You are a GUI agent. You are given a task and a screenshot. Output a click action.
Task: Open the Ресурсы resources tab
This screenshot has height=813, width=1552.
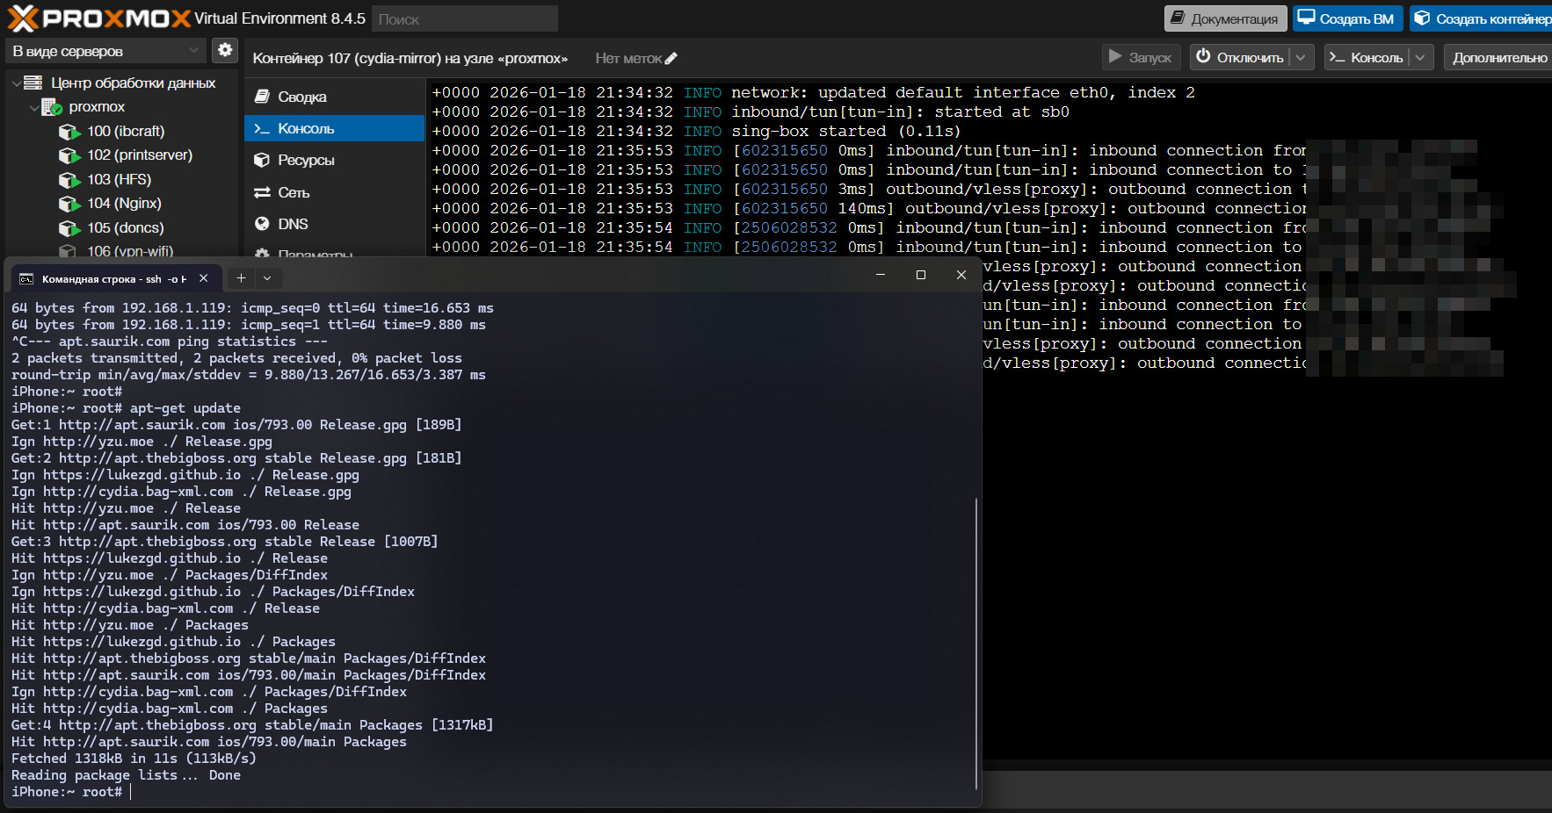305,160
